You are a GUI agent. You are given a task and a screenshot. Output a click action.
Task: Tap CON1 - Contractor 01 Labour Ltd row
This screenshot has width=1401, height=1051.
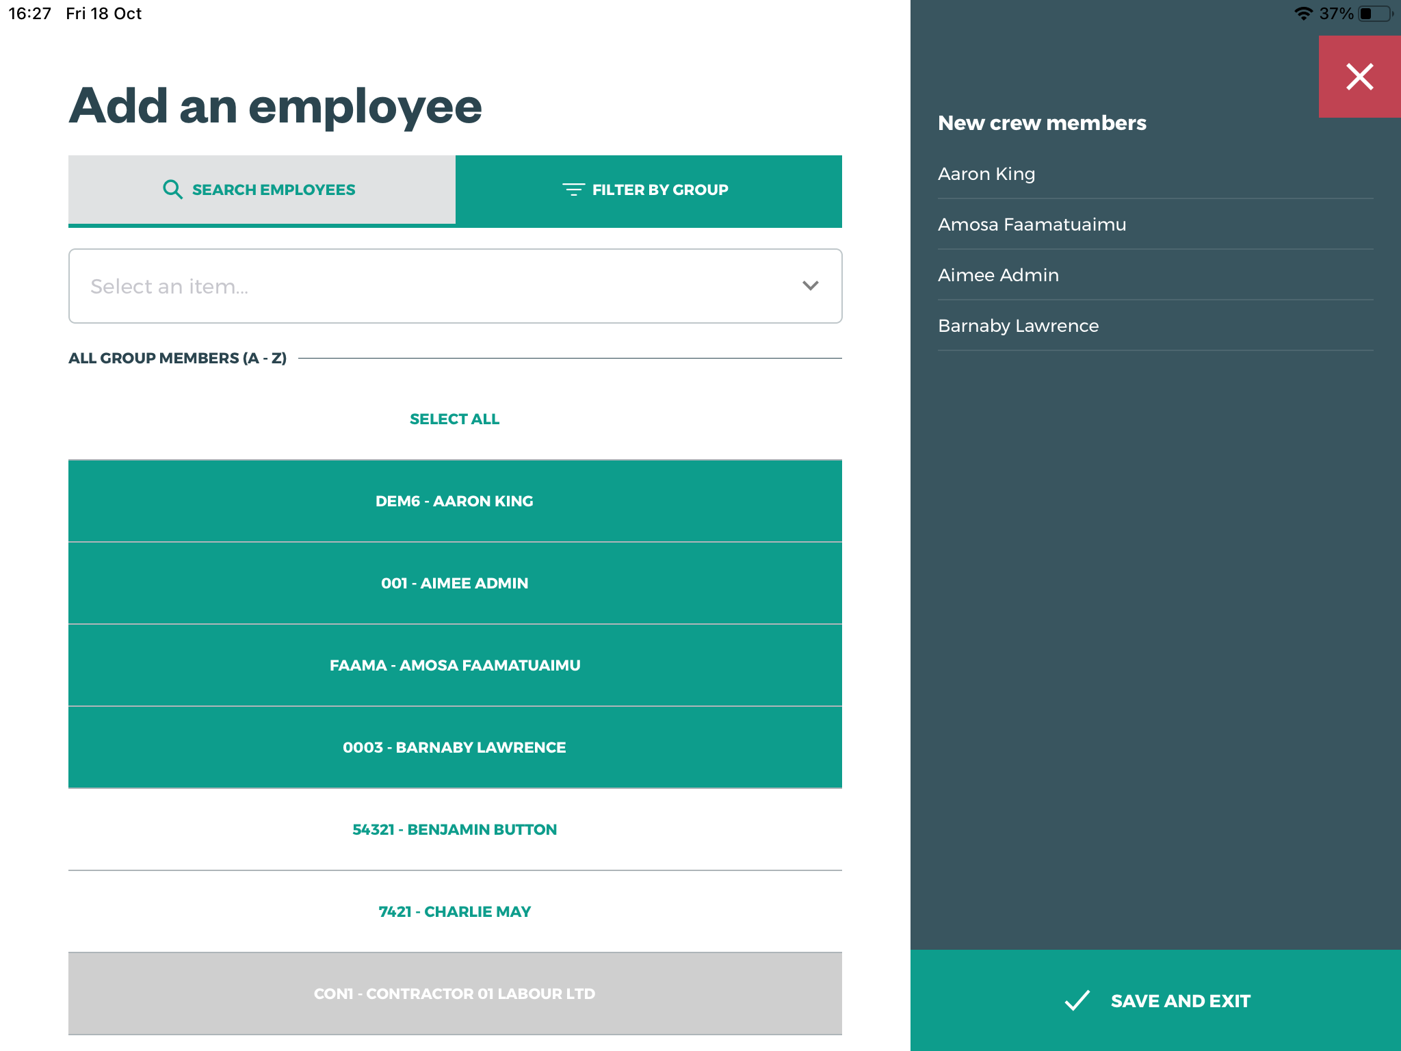coord(455,994)
